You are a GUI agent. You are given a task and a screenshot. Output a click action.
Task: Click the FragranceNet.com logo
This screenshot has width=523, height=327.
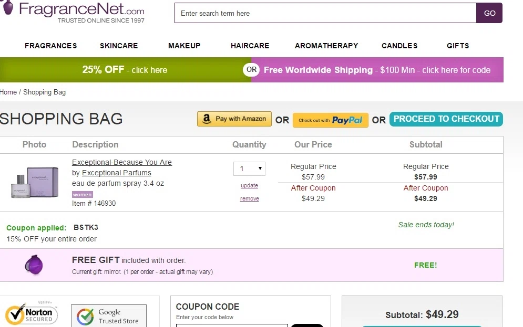[x=74, y=12]
